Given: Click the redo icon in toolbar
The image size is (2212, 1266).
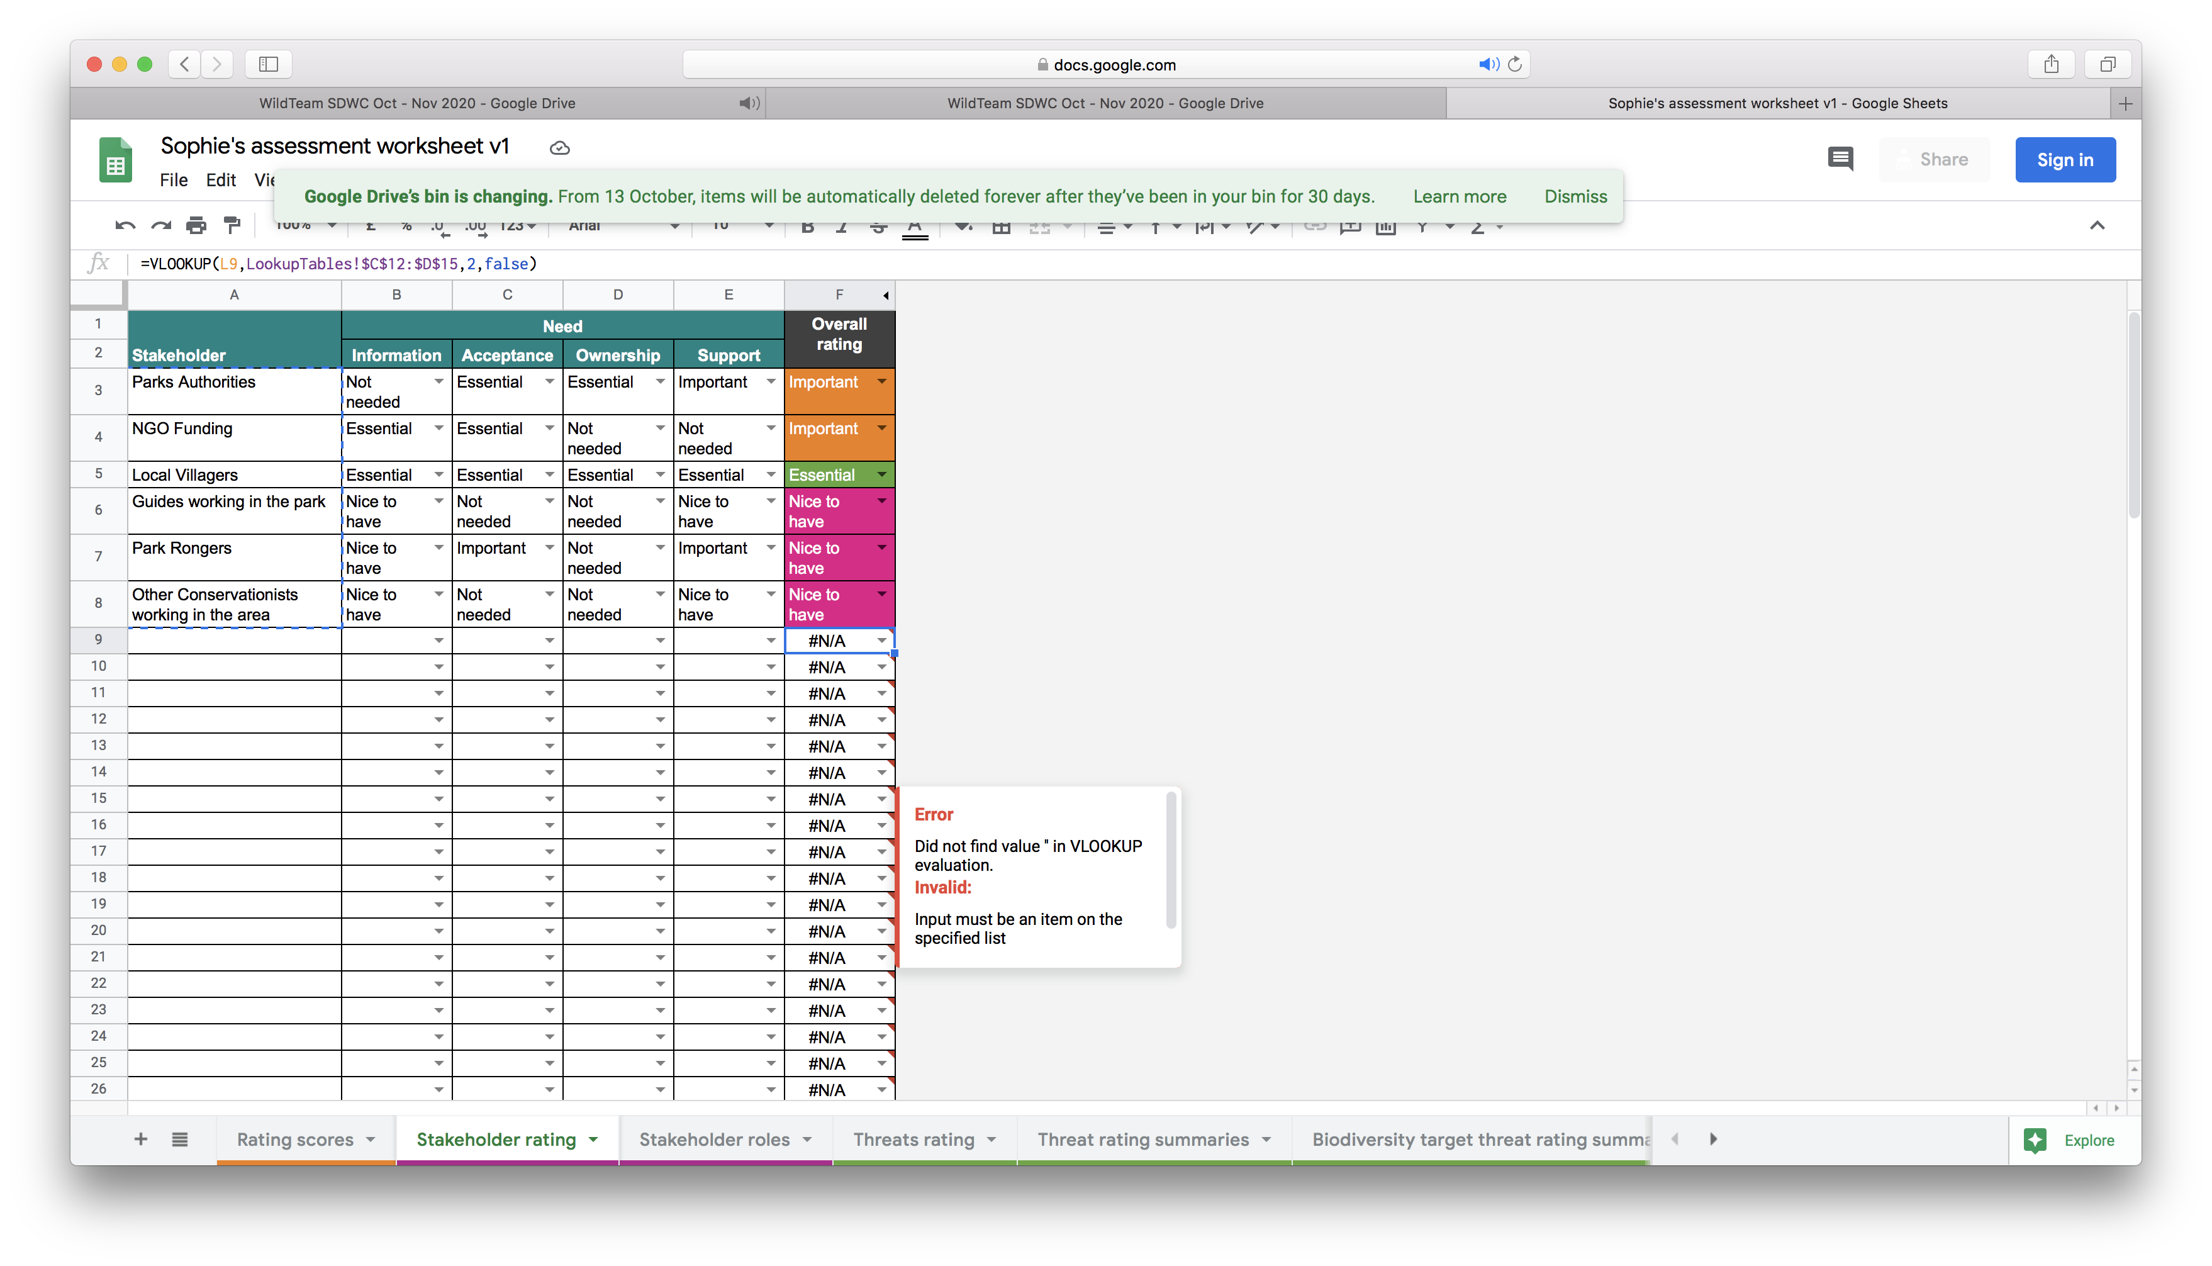Looking at the screenshot, I should (x=161, y=226).
